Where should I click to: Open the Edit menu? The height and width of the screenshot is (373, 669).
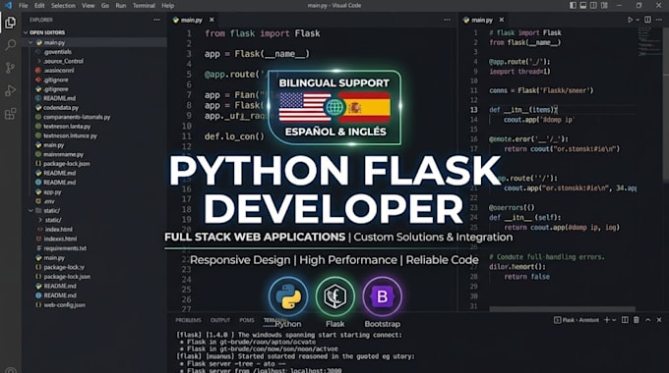[39, 6]
